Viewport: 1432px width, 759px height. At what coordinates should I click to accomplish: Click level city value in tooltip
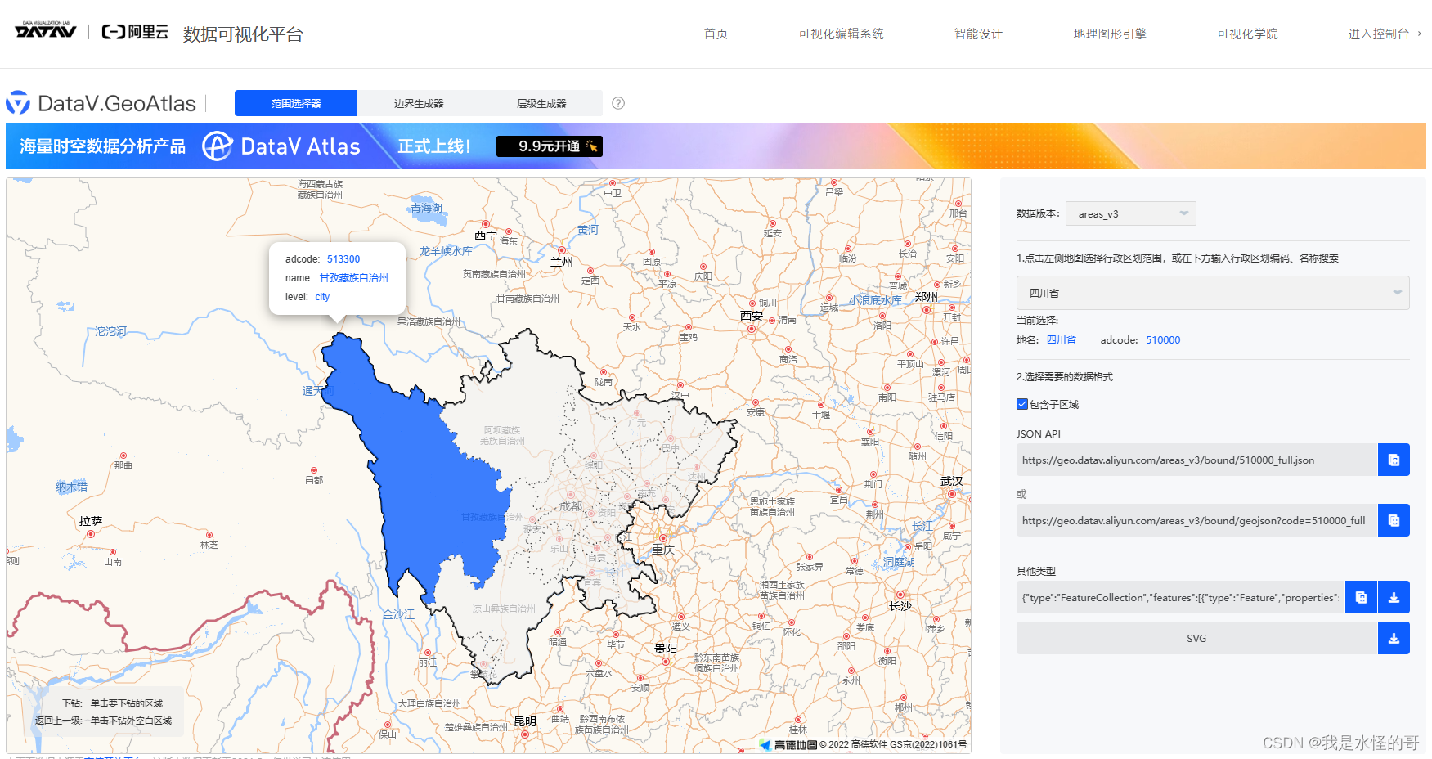coord(322,297)
